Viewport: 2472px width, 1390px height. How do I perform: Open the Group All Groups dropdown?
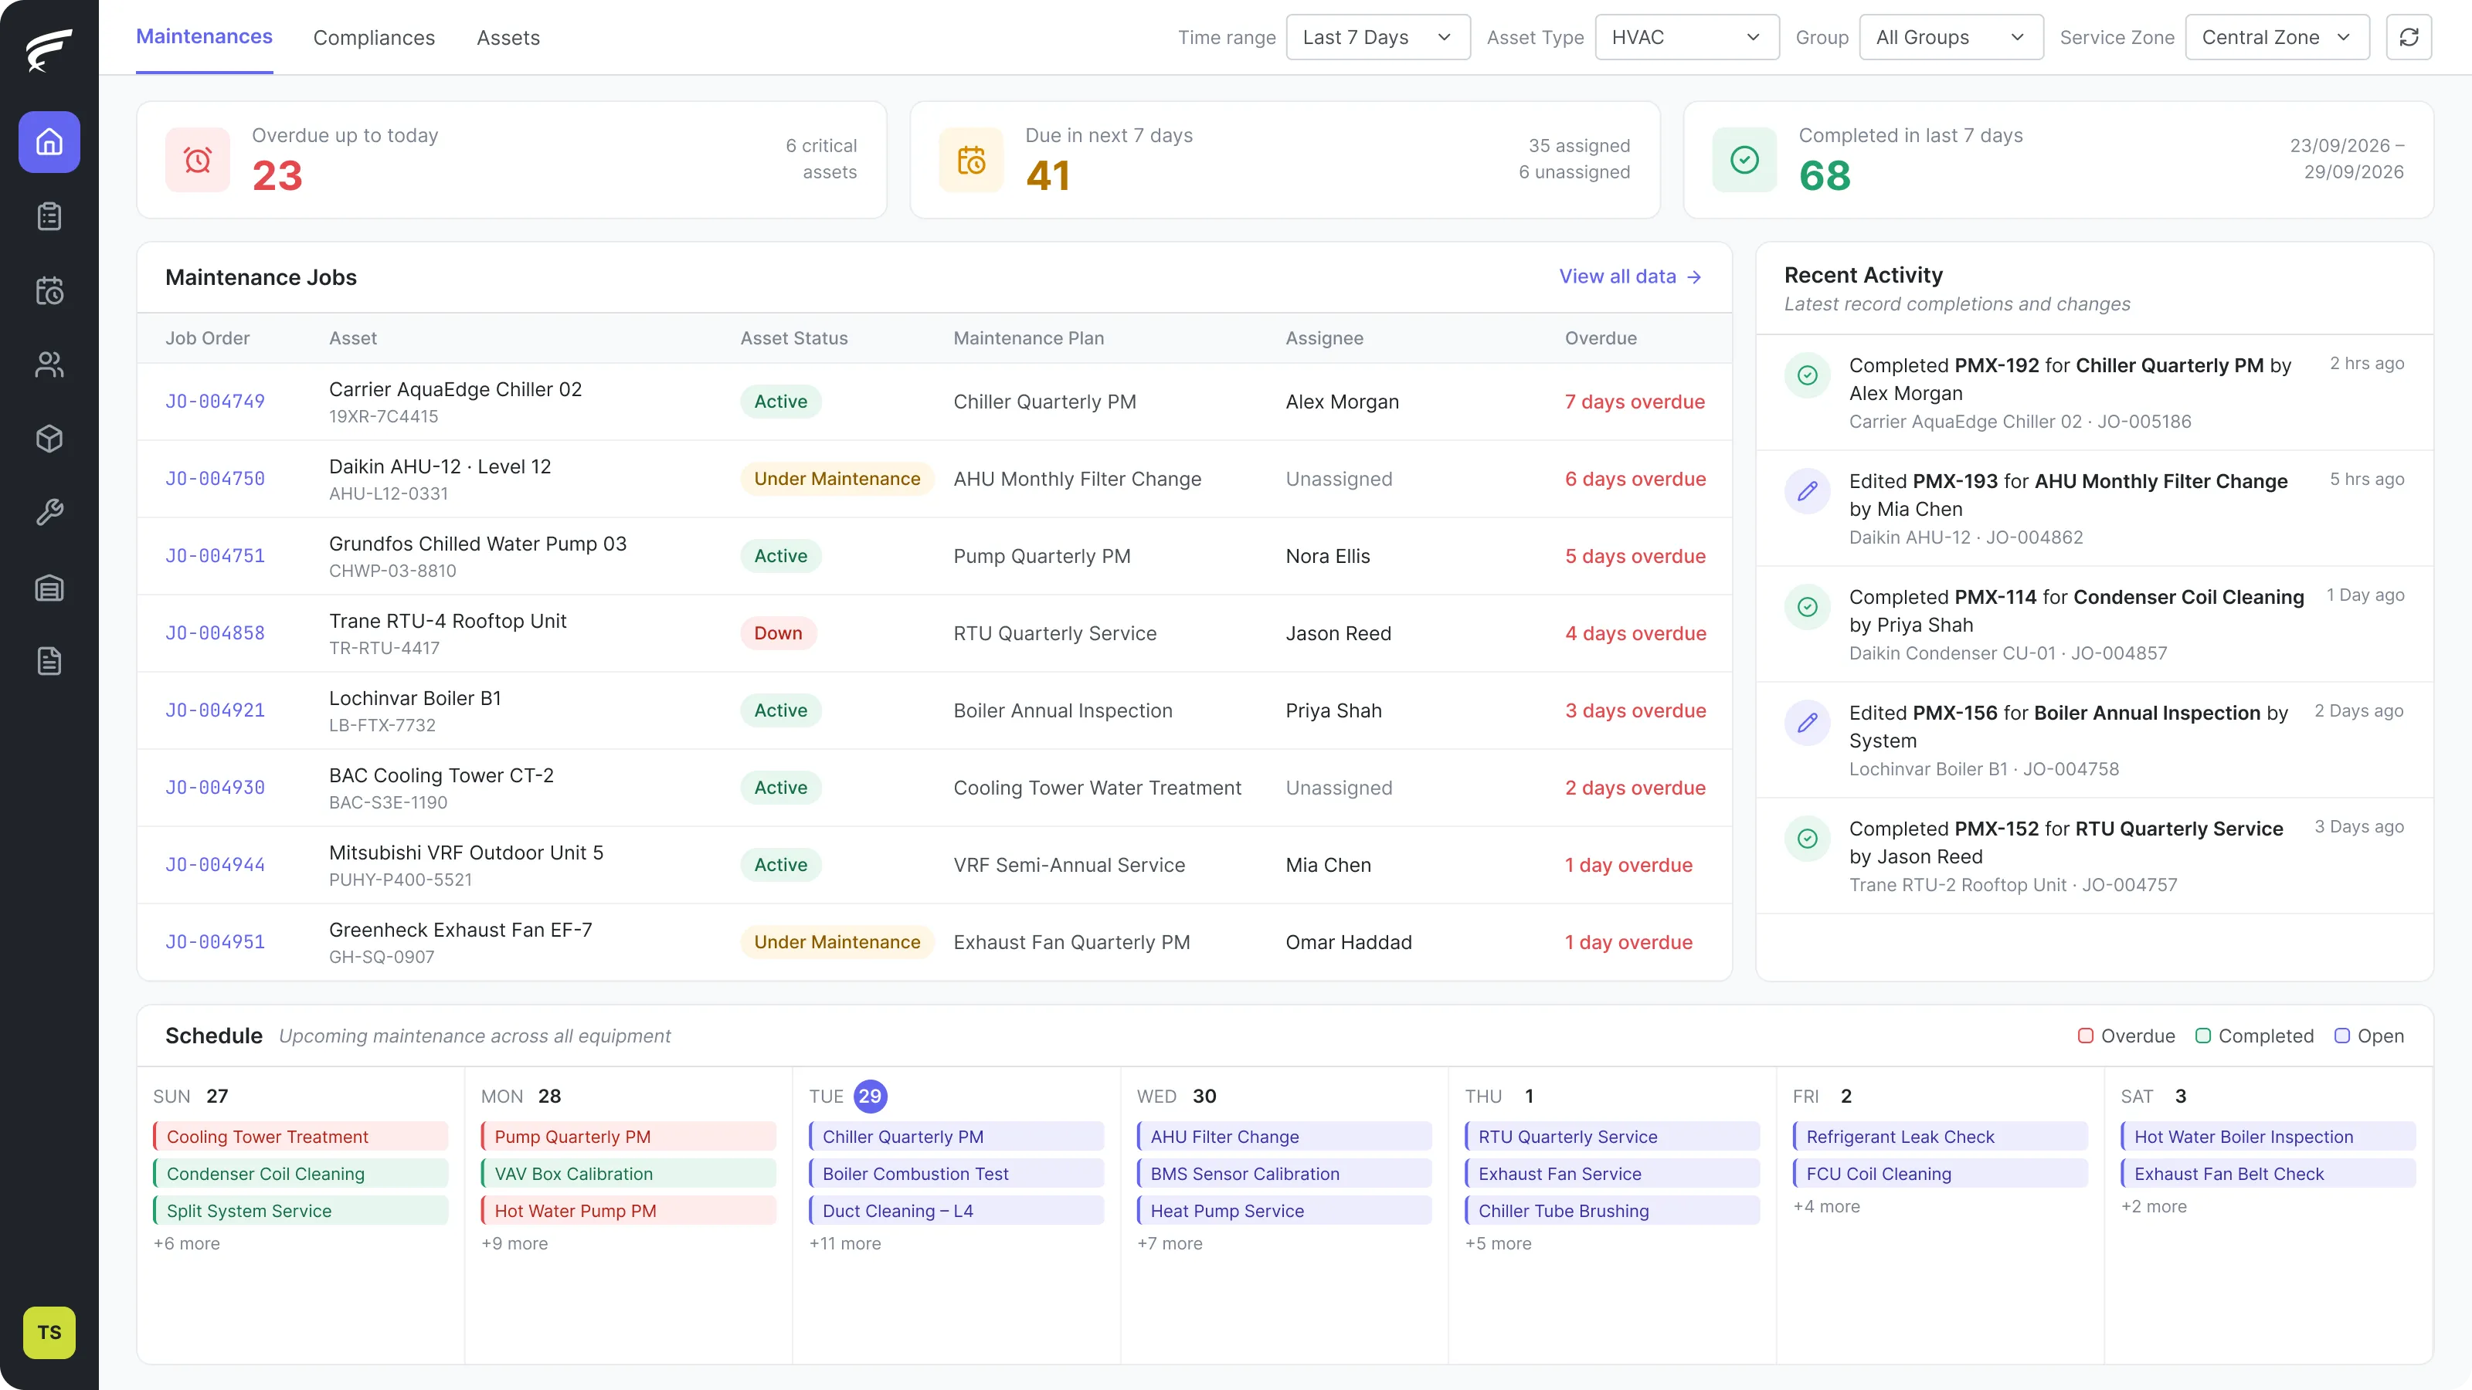1951,37
